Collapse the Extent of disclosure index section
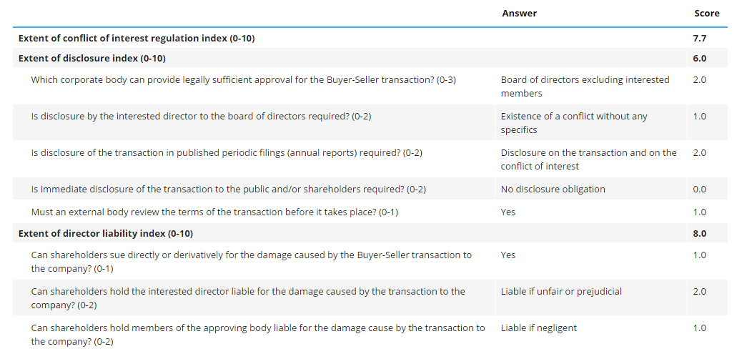 coord(92,58)
